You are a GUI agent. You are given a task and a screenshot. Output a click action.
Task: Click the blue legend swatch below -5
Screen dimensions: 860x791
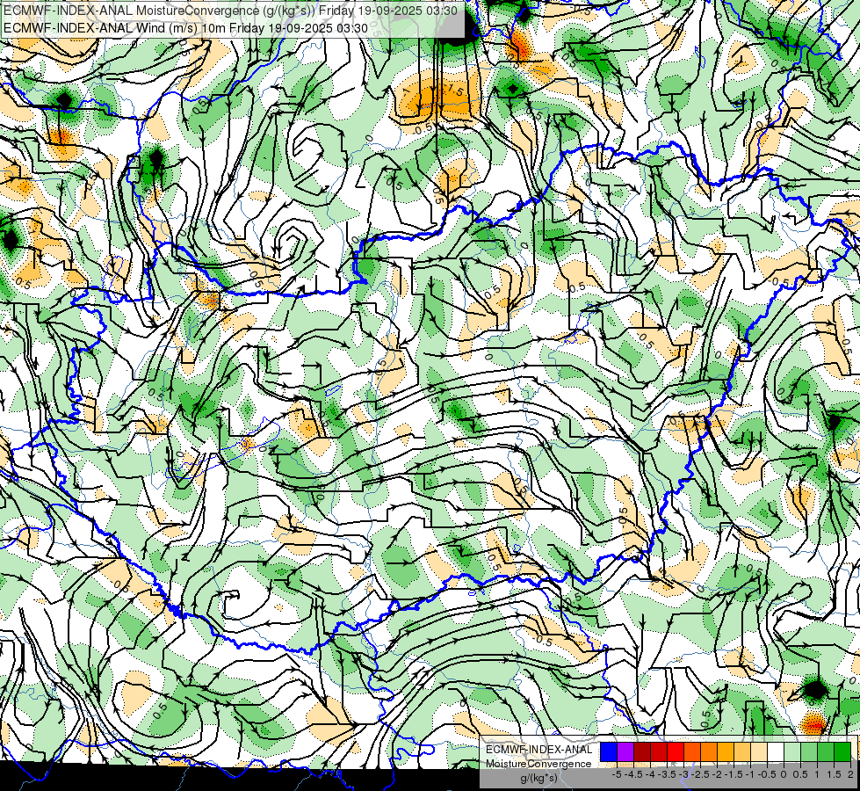click(609, 751)
